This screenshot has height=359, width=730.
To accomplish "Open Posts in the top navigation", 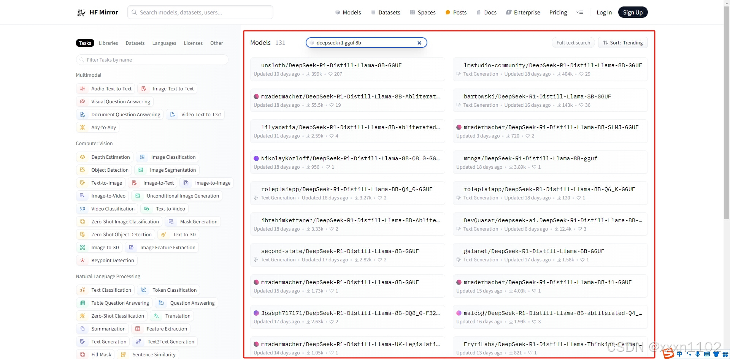I will (x=455, y=13).
